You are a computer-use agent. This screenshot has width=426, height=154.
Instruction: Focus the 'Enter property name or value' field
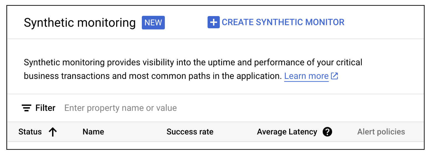point(120,108)
